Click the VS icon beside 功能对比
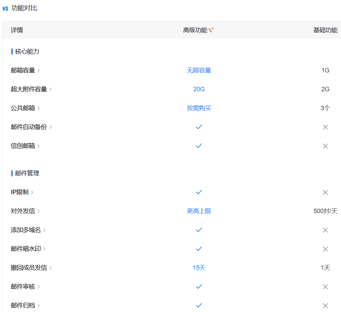 5,8
